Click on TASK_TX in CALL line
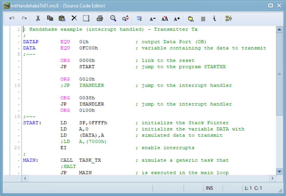Screen dimensions: 286x196 (x=90, y=160)
